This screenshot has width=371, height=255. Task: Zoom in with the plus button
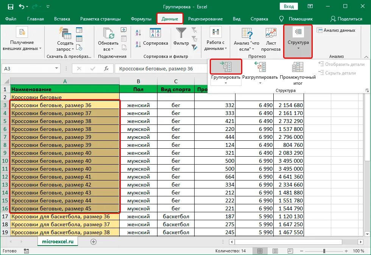coord(346,251)
